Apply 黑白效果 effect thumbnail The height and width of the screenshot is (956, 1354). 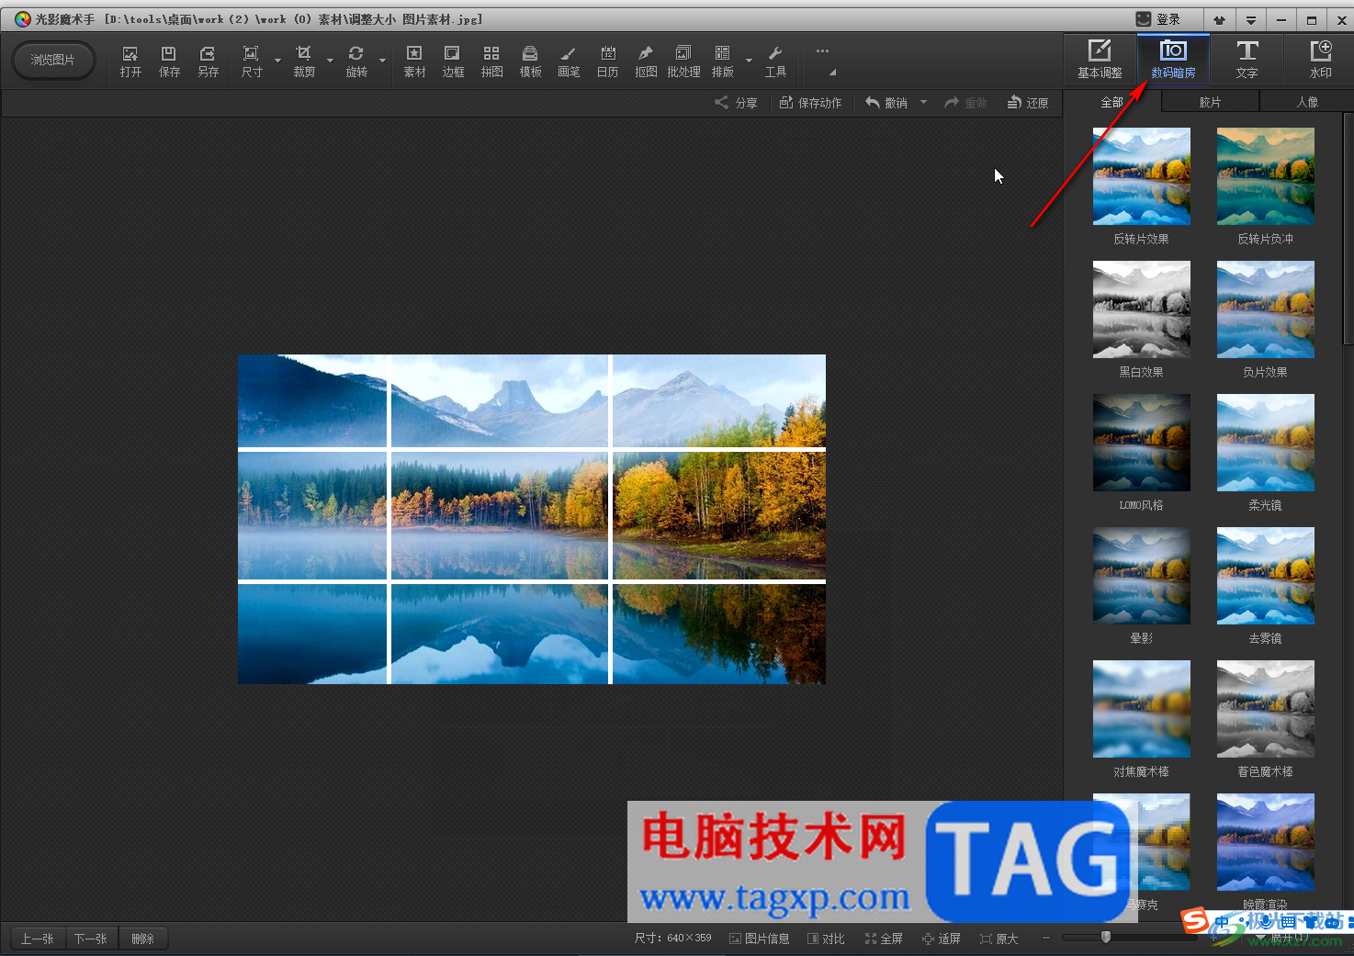click(1141, 309)
